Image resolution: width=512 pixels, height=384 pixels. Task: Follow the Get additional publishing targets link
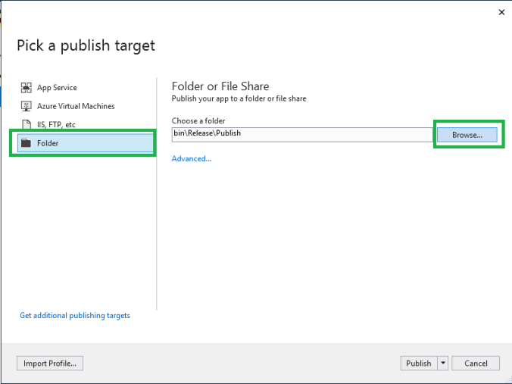point(75,315)
